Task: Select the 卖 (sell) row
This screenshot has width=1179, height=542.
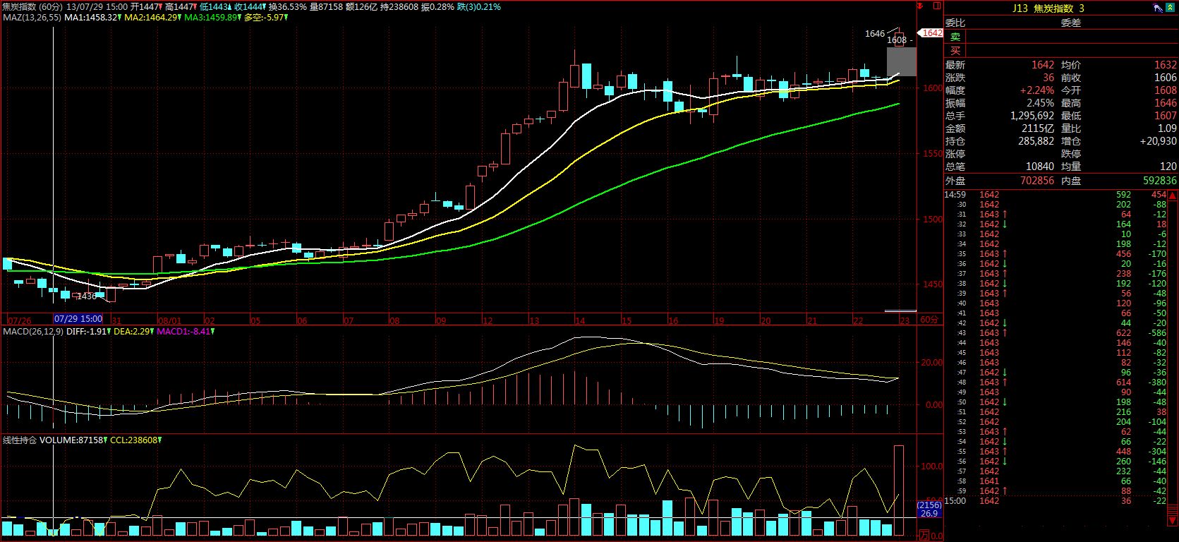Action: point(955,37)
